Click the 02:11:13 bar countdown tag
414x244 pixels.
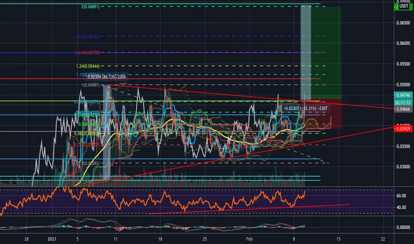[x=403, y=102]
